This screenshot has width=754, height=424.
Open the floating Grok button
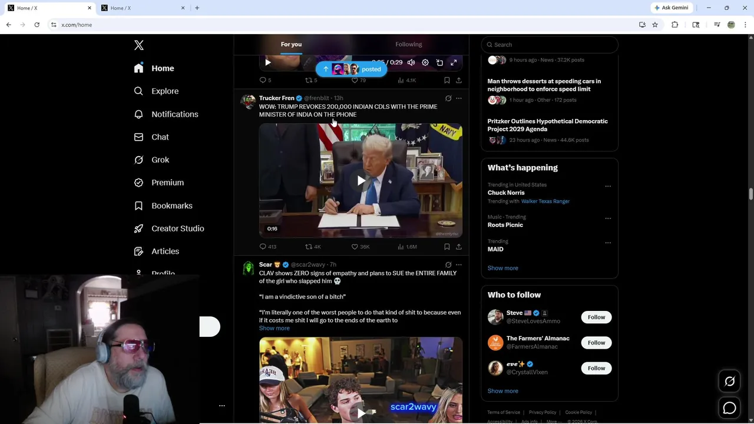(x=729, y=382)
